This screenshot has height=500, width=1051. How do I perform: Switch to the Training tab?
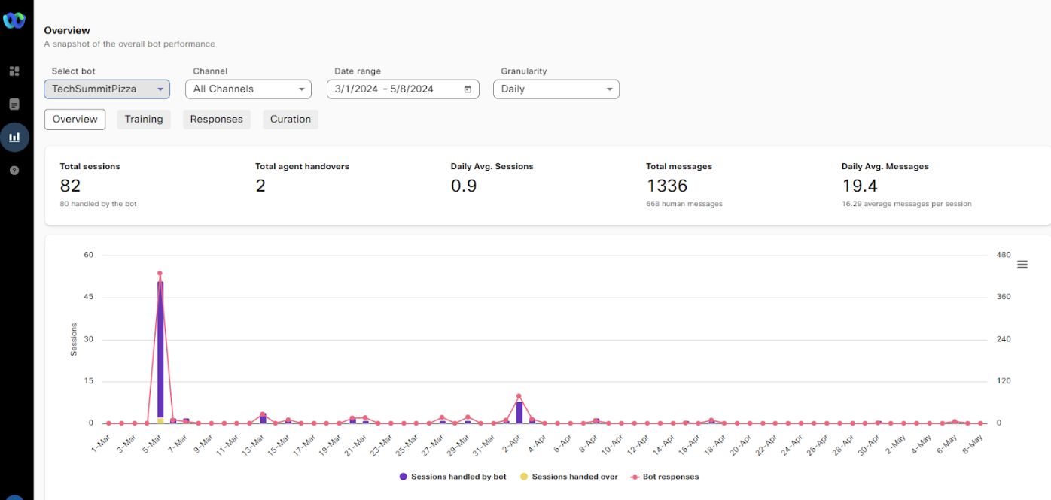(144, 120)
